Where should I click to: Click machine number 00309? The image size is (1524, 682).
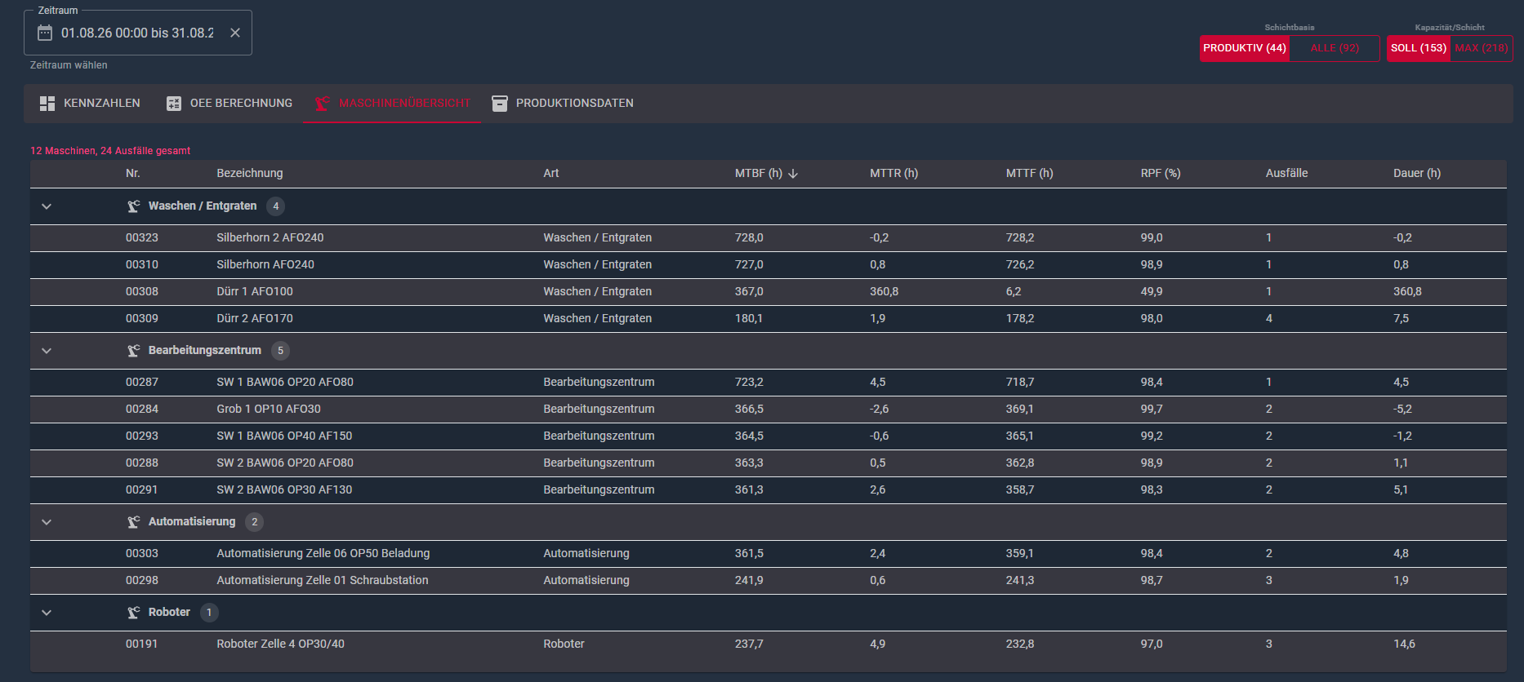[x=142, y=319]
